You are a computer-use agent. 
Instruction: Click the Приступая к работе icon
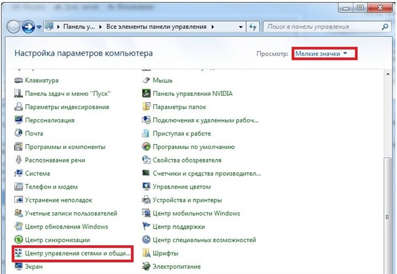tap(146, 133)
